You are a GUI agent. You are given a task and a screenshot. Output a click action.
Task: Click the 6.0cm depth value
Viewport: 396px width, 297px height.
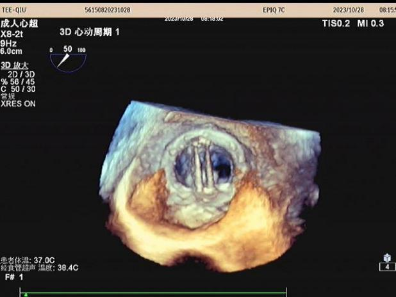pyautogui.click(x=11, y=51)
